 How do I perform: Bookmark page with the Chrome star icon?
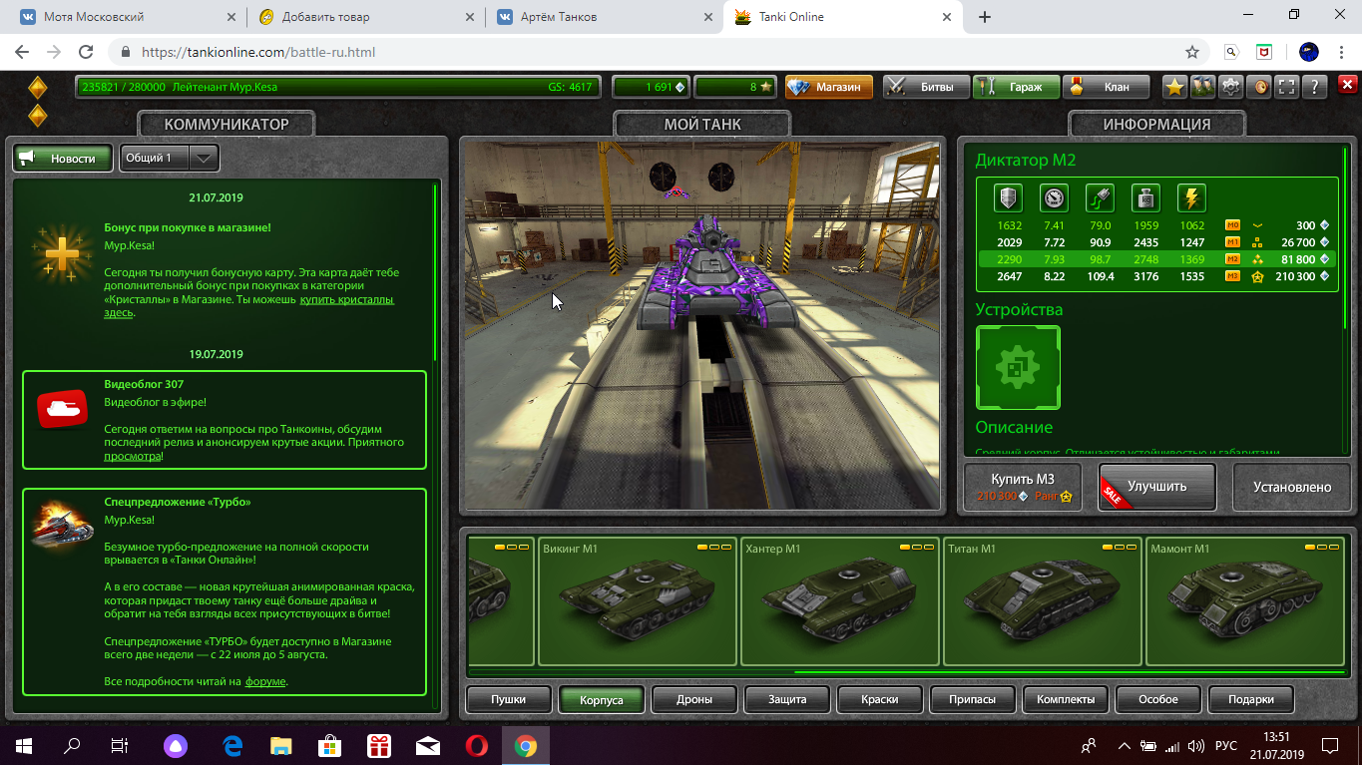1191,52
